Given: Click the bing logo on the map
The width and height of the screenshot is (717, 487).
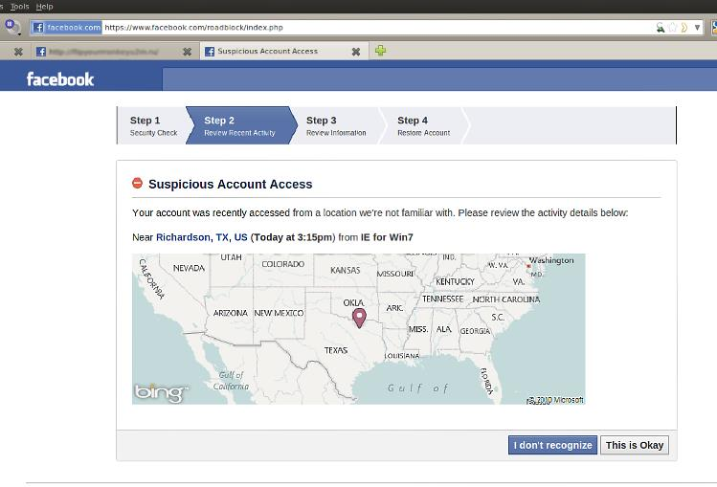Looking at the screenshot, I should click(x=161, y=392).
